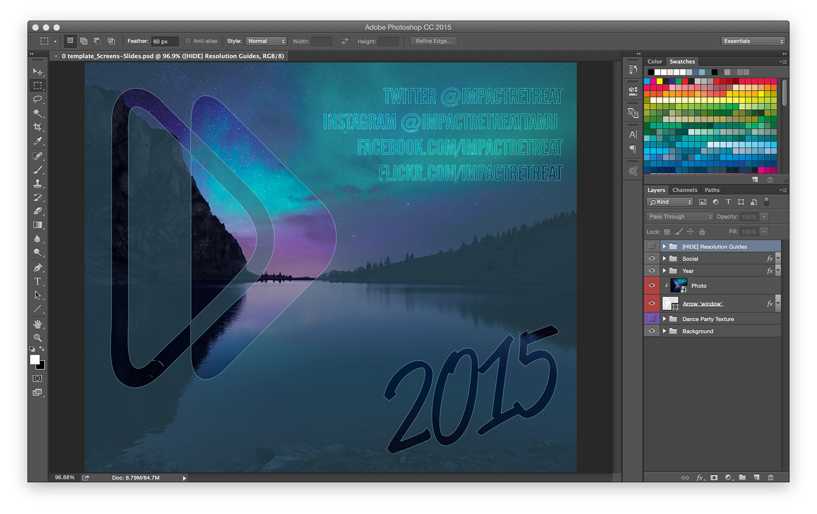Select the Hand tool

[38, 324]
